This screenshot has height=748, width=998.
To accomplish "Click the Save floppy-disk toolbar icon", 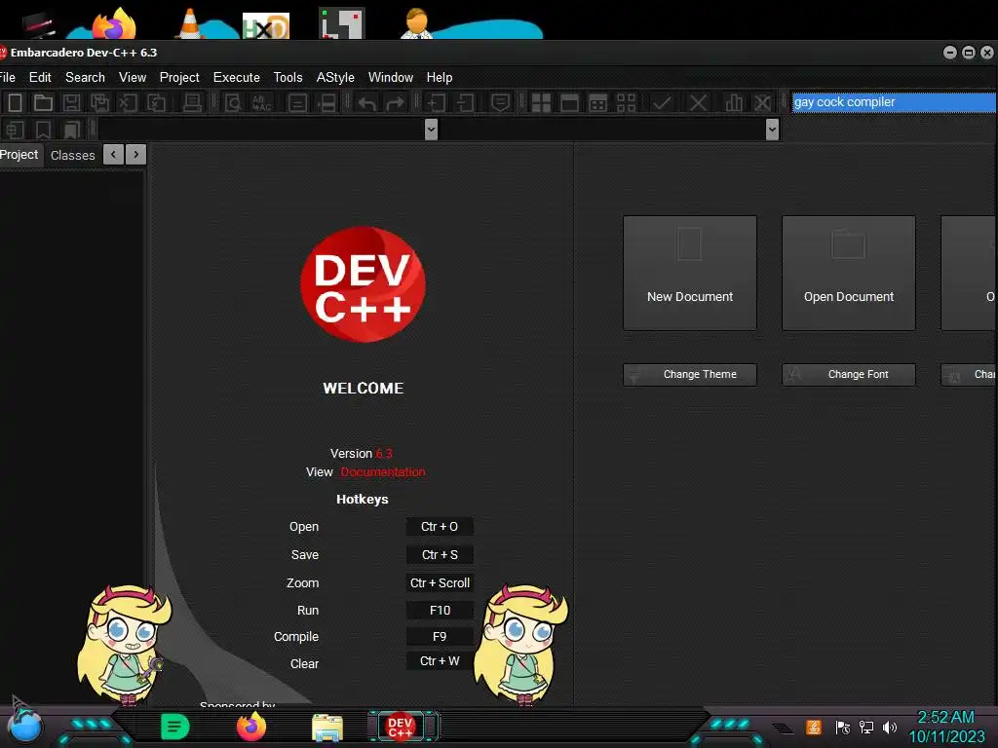I will 71,102.
